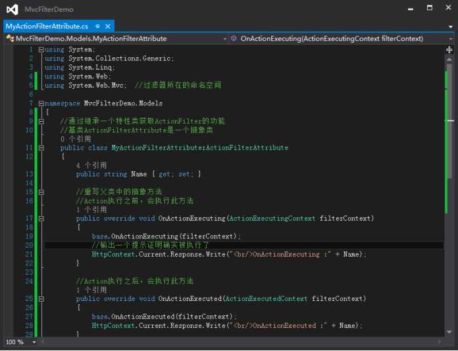
Task: Collapse the OnActionExecuted method at line 25
Action: 41,299
